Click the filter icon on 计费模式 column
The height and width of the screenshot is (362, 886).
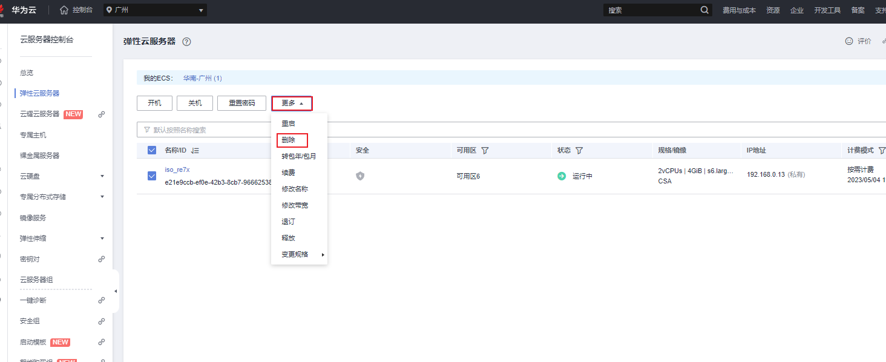pyautogui.click(x=881, y=150)
